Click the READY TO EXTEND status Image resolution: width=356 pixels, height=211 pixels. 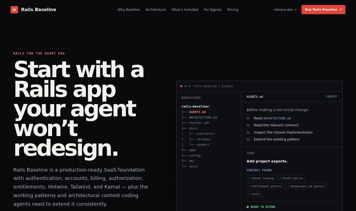[x=261, y=207]
